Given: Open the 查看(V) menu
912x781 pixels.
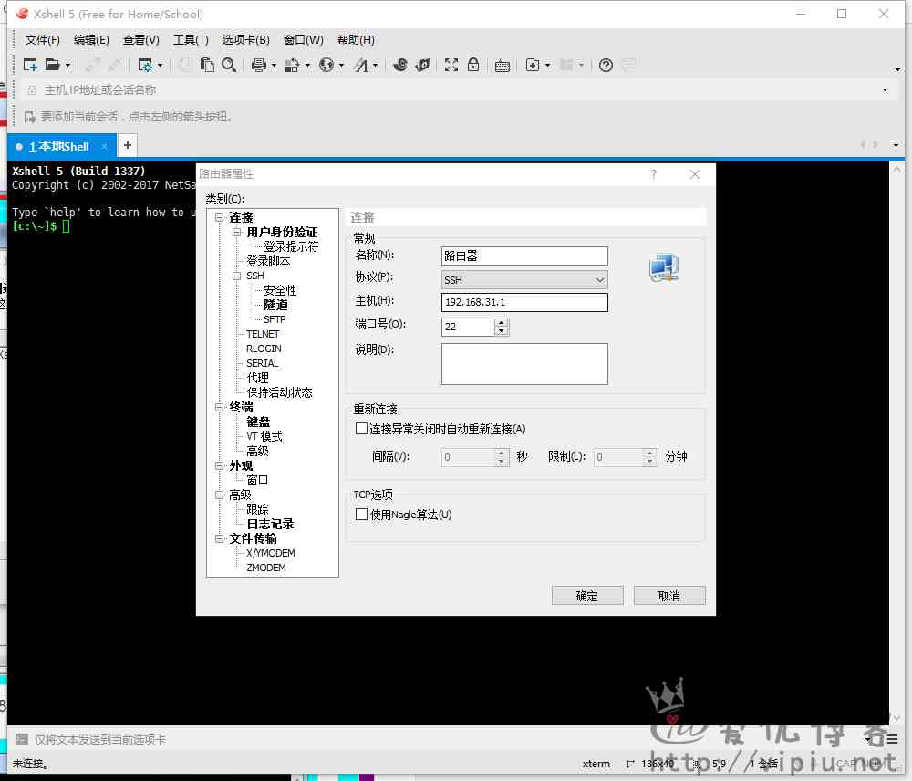Looking at the screenshot, I should [140, 39].
